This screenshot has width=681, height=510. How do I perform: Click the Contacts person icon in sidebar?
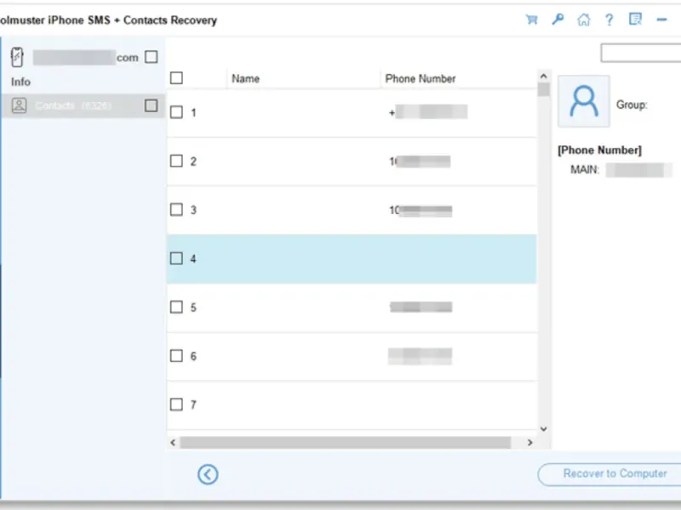pos(19,105)
